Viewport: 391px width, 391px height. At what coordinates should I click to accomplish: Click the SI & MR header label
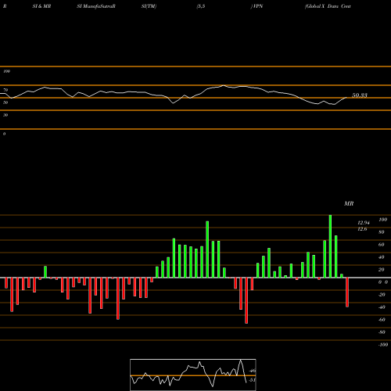[41, 6]
